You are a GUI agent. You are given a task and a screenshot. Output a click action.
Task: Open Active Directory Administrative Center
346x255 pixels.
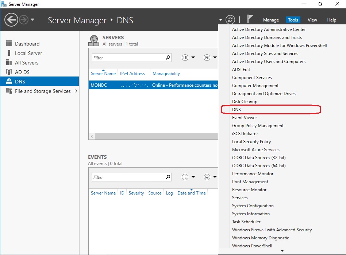click(x=269, y=29)
